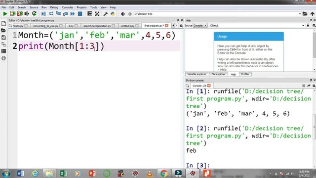This screenshot has width=316, height=178.
Task: Click the Fullscreen mode arrows icon
Action: [x=97, y=14]
